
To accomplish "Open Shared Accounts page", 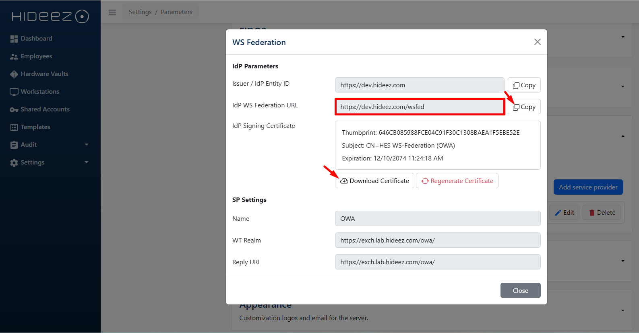I will click(45, 109).
